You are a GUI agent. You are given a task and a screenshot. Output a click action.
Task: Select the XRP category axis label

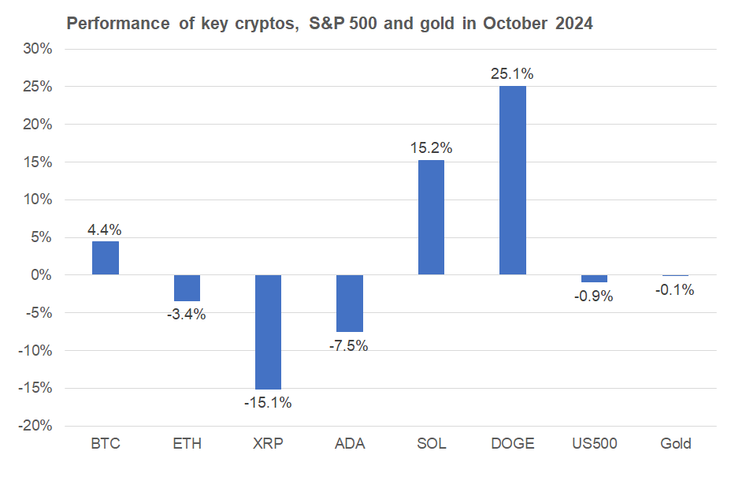click(x=268, y=443)
